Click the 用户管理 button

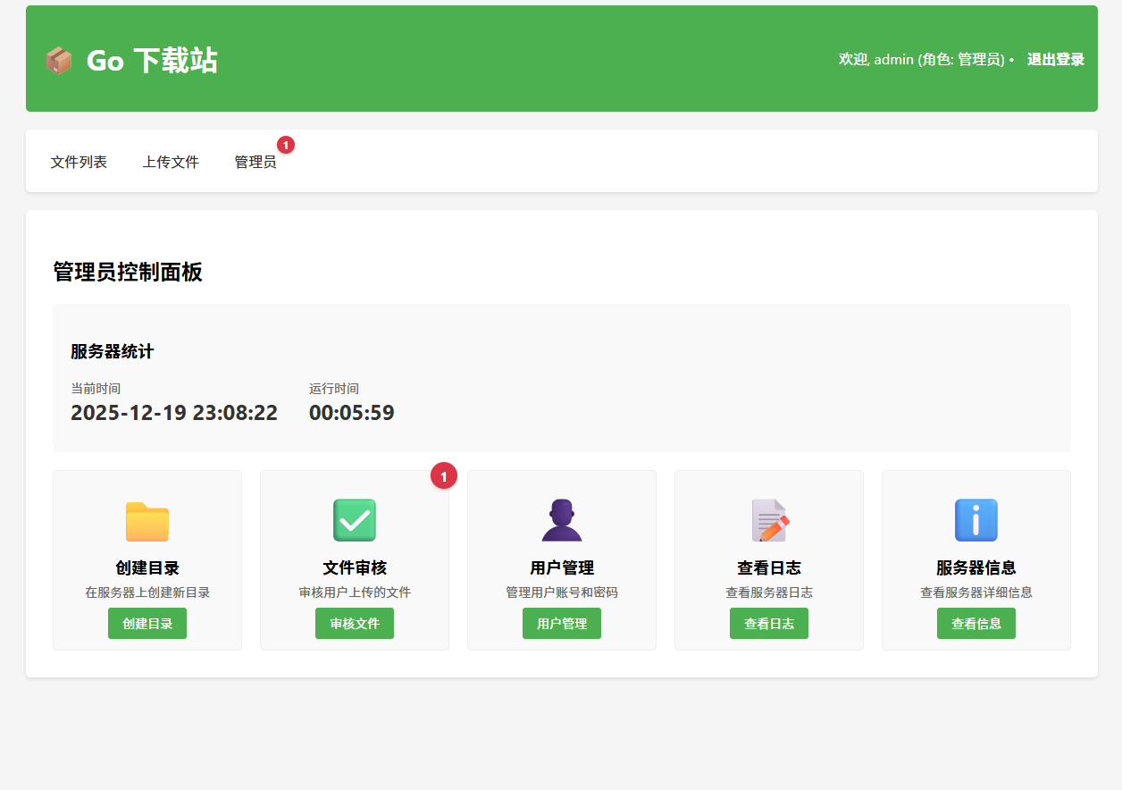561,623
